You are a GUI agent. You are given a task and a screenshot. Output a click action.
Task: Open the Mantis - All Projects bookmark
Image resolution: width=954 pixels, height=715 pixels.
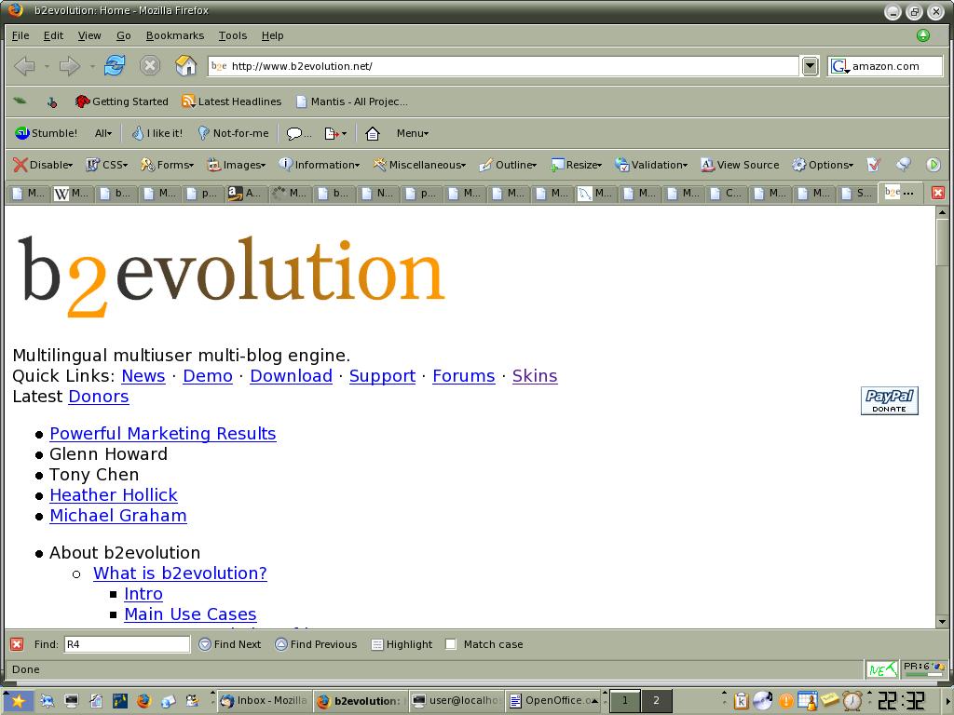(x=351, y=101)
